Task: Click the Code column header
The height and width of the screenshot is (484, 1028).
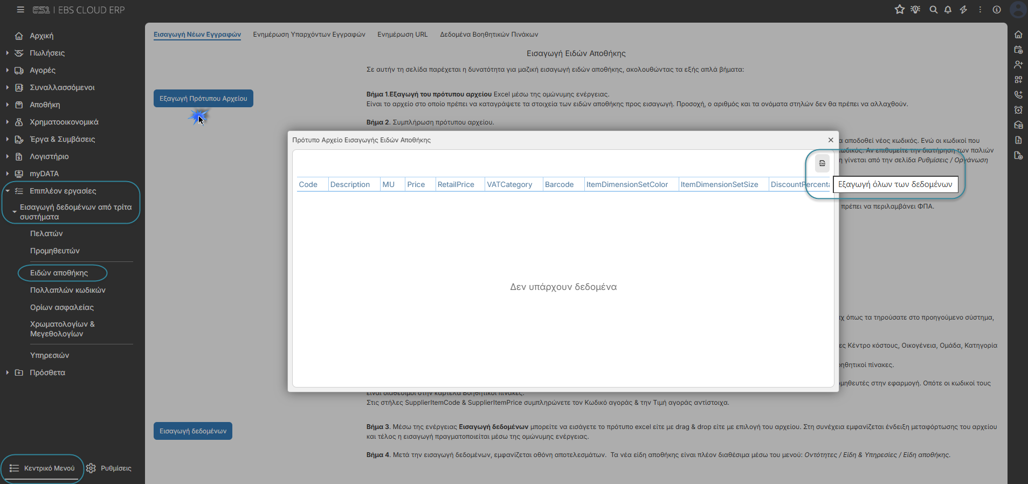Action: point(312,184)
